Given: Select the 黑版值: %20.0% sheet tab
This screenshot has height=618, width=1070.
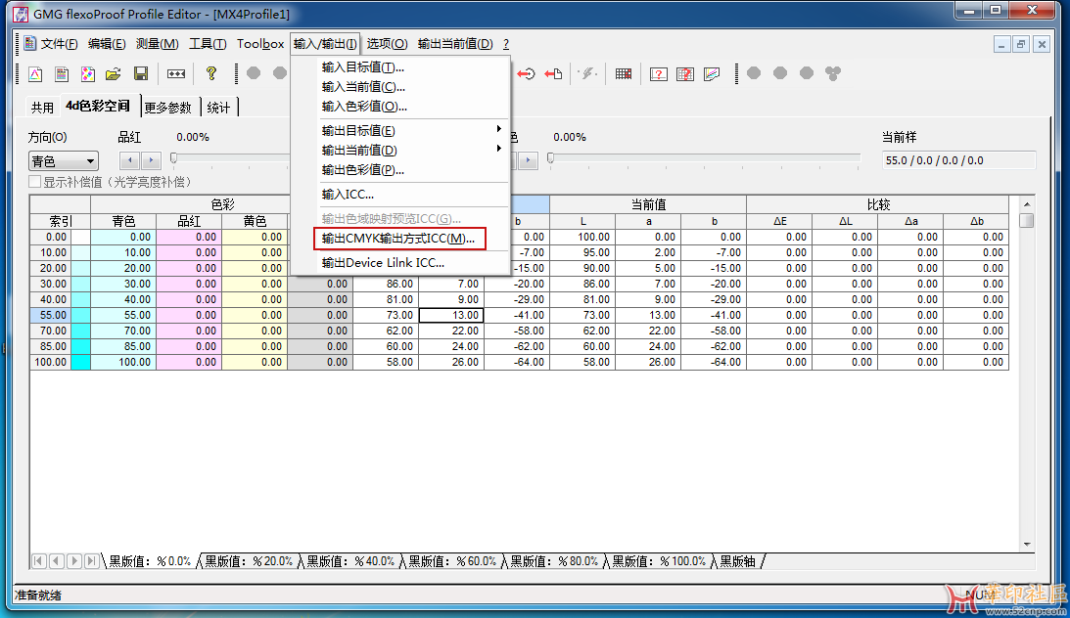Looking at the screenshot, I should pos(249,560).
